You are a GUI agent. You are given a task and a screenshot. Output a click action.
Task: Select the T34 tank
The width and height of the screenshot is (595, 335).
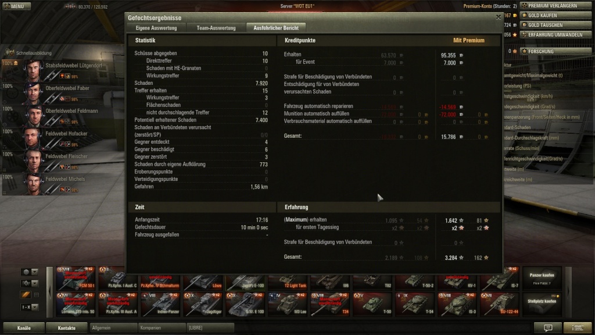pyautogui.click(x=330, y=304)
